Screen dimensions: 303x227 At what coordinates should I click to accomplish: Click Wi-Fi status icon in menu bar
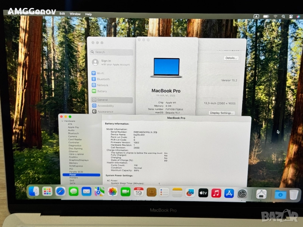point(275,17)
